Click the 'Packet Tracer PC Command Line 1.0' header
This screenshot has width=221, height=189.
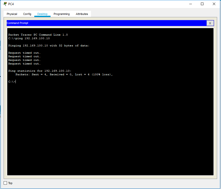click(38, 35)
